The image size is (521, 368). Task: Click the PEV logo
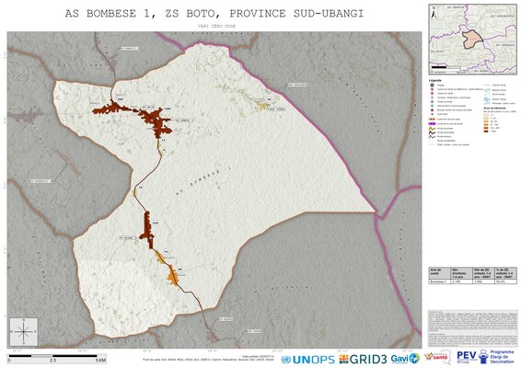[467, 356]
